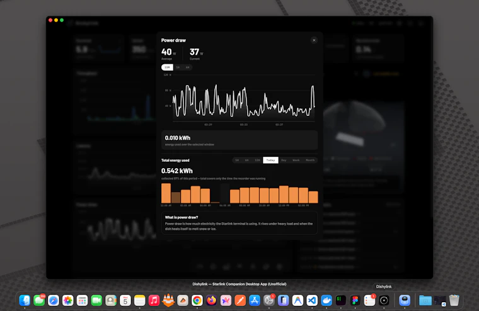Open Trash from the dock
The height and width of the screenshot is (311, 479).
pos(454,301)
